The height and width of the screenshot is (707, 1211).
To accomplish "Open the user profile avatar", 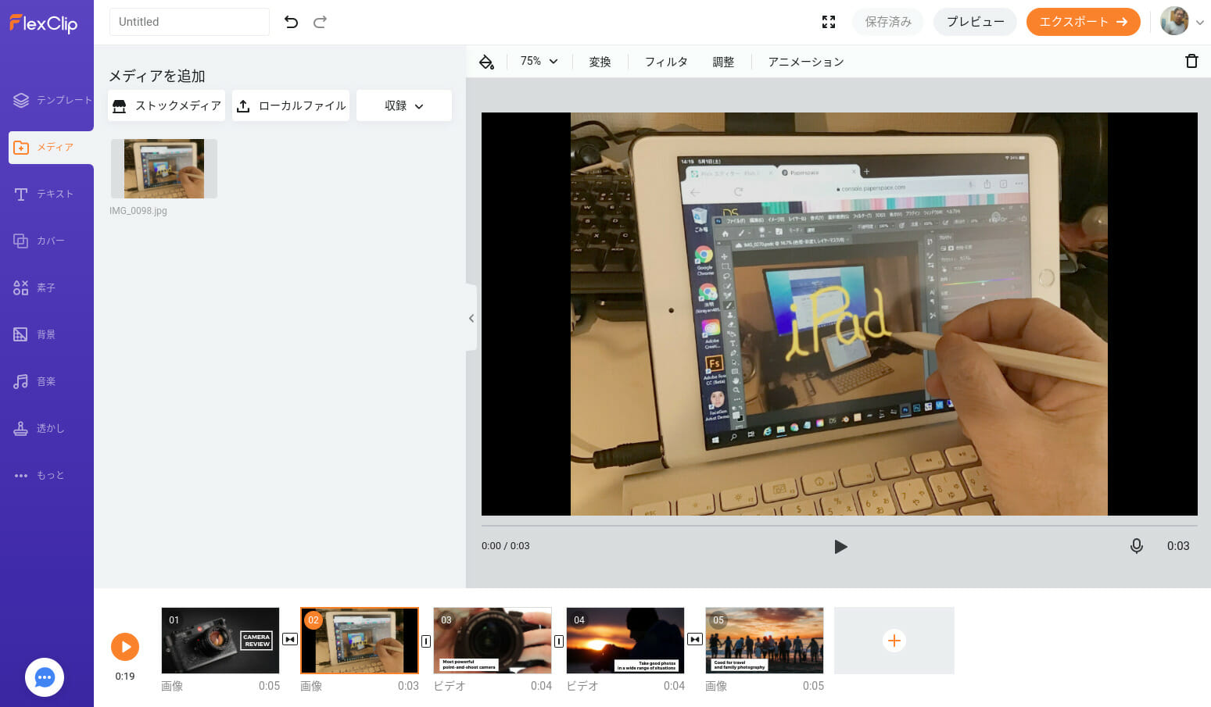I will 1174,22.
